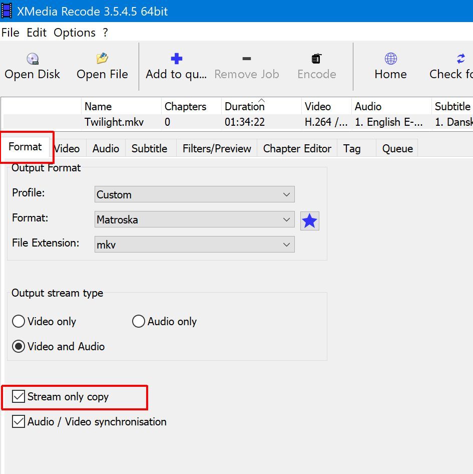Switch to the Format tab
This screenshot has height=474, width=473.
point(25,147)
